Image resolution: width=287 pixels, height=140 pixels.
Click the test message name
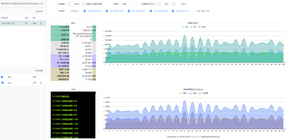click(10, 83)
